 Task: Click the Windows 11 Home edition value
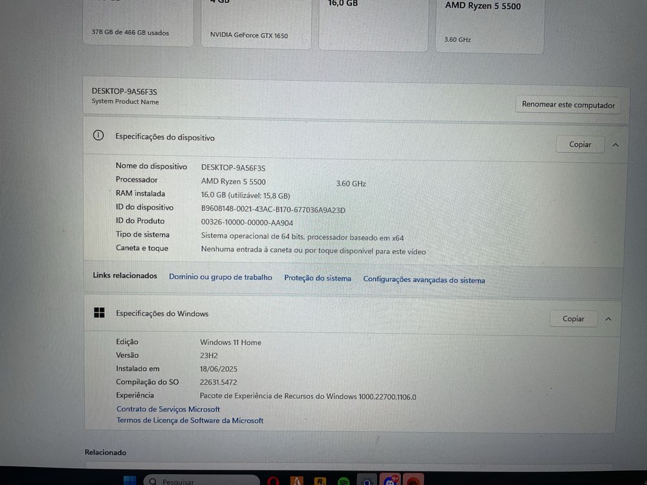[231, 342]
